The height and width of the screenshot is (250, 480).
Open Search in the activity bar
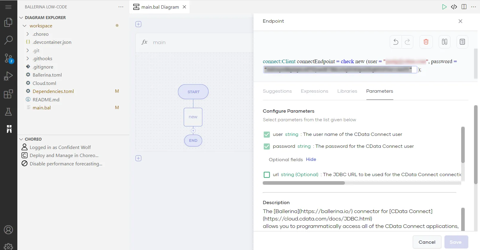[x=8, y=40]
